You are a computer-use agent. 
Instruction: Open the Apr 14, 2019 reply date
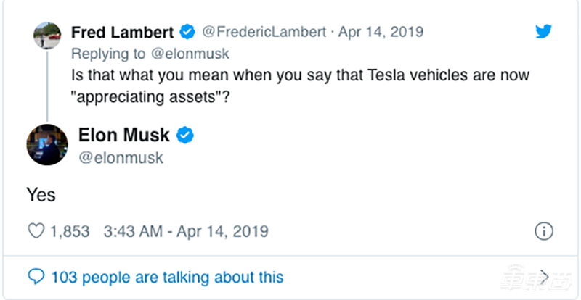coord(381,32)
